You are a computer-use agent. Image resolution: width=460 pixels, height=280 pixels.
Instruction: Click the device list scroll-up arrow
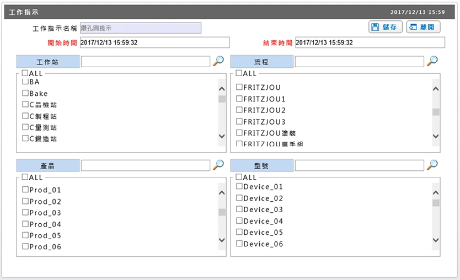tap(436, 192)
